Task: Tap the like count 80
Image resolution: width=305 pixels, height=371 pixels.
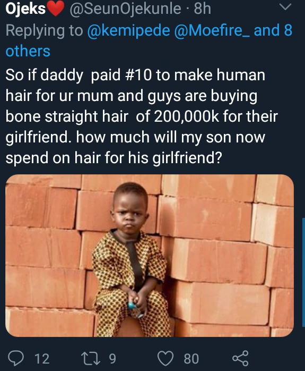Action: (191, 358)
